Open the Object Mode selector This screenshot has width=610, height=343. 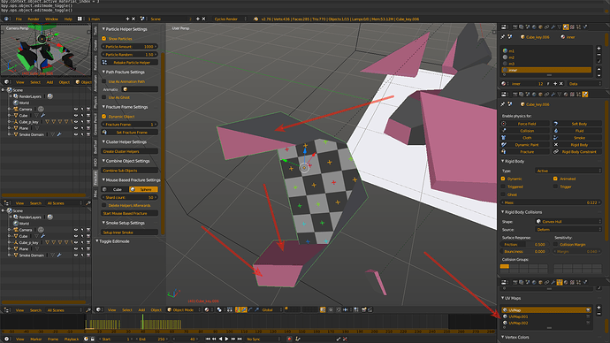pyautogui.click(x=184, y=309)
